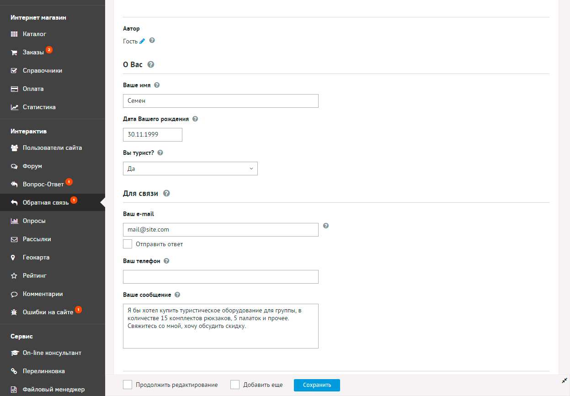Click the Пользователи сайта people icon
The image size is (570, 396).
(14, 148)
